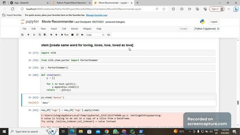Open the View menu
The height and width of the screenshot is (135, 240).
tap(43, 29)
